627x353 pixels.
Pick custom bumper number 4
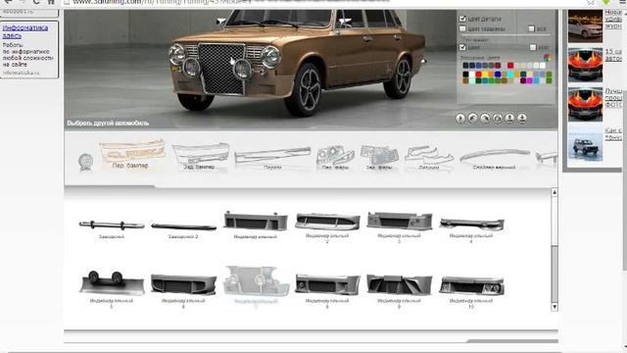(471, 230)
